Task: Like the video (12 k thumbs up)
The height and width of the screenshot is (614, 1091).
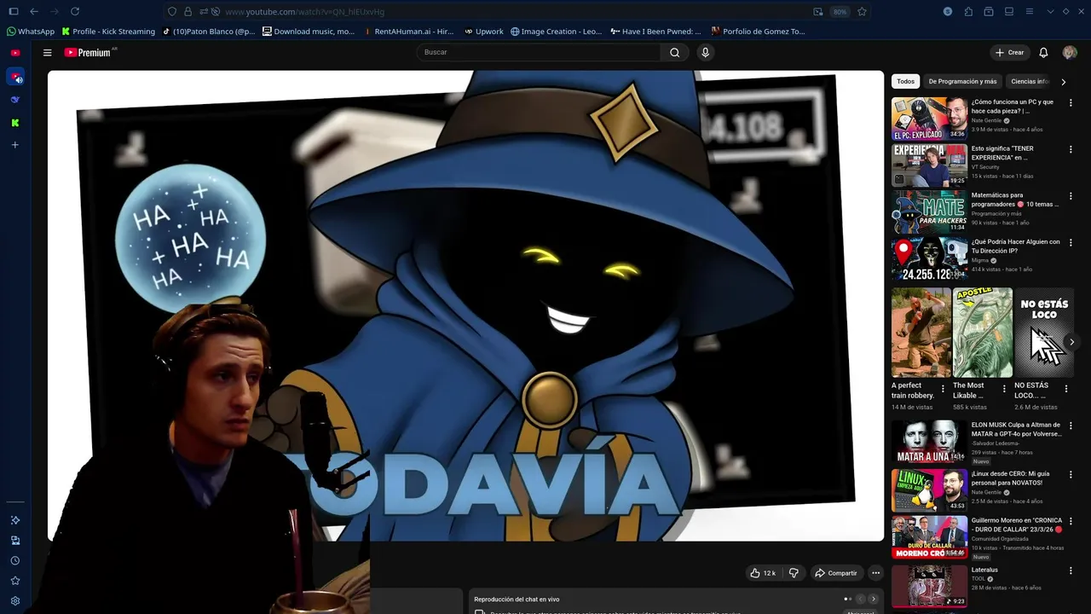Action: (x=763, y=573)
